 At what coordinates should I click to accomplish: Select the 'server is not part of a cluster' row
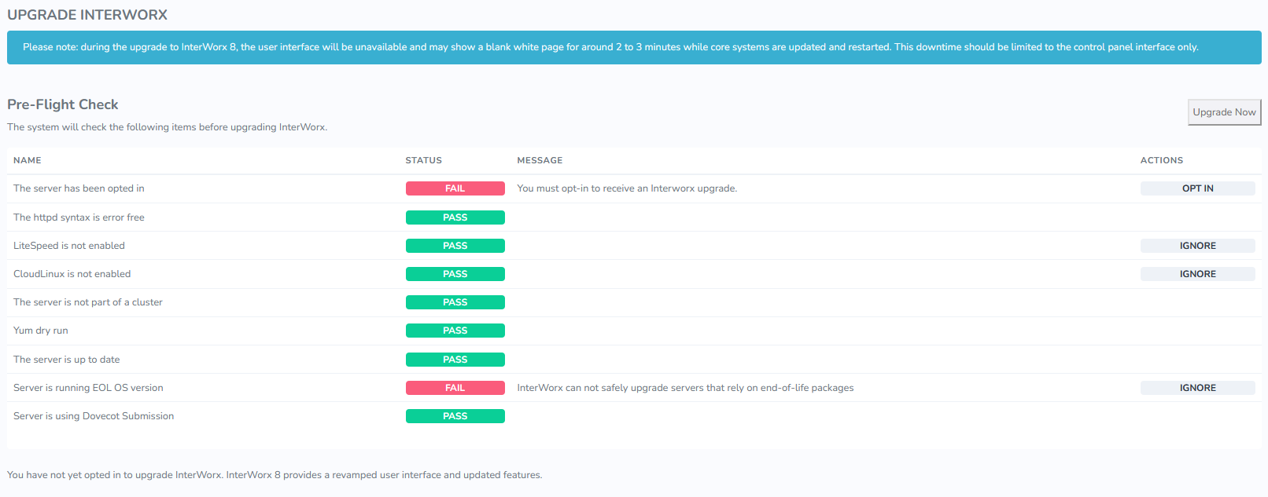(88, 302)
